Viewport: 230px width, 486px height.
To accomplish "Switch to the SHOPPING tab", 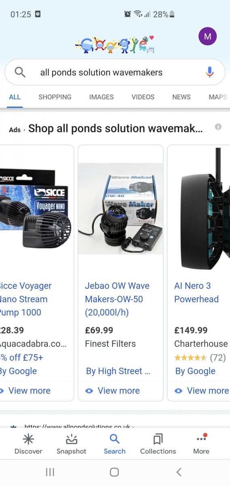I will click(x=55, y=97).
